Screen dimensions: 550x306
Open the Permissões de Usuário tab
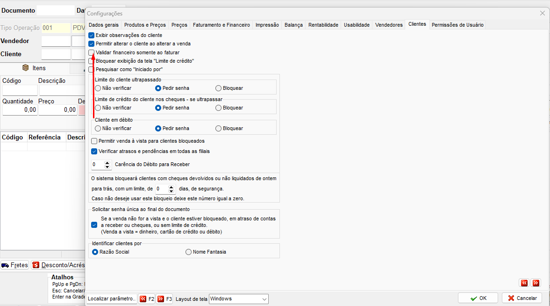tap(457, 25)
